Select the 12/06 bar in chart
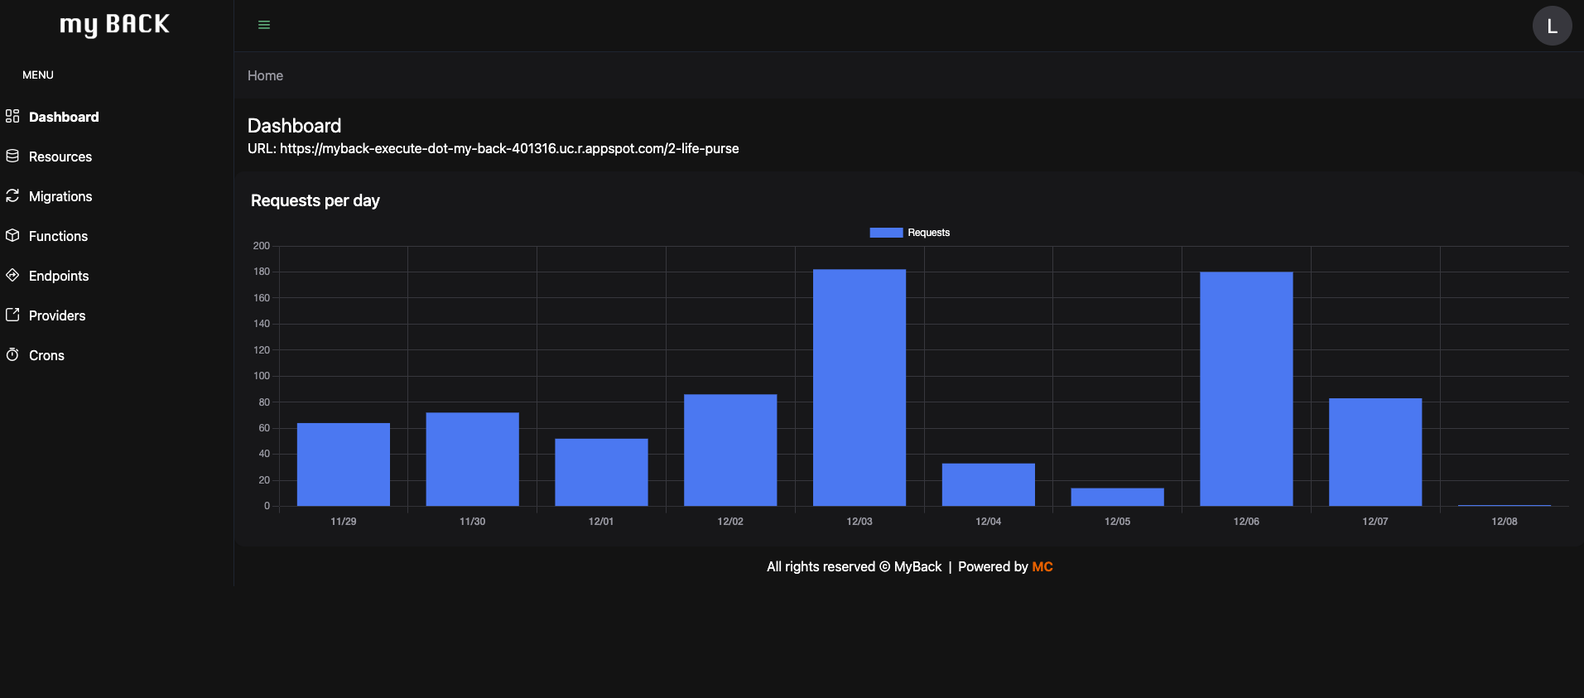 tap(1246, 389)
